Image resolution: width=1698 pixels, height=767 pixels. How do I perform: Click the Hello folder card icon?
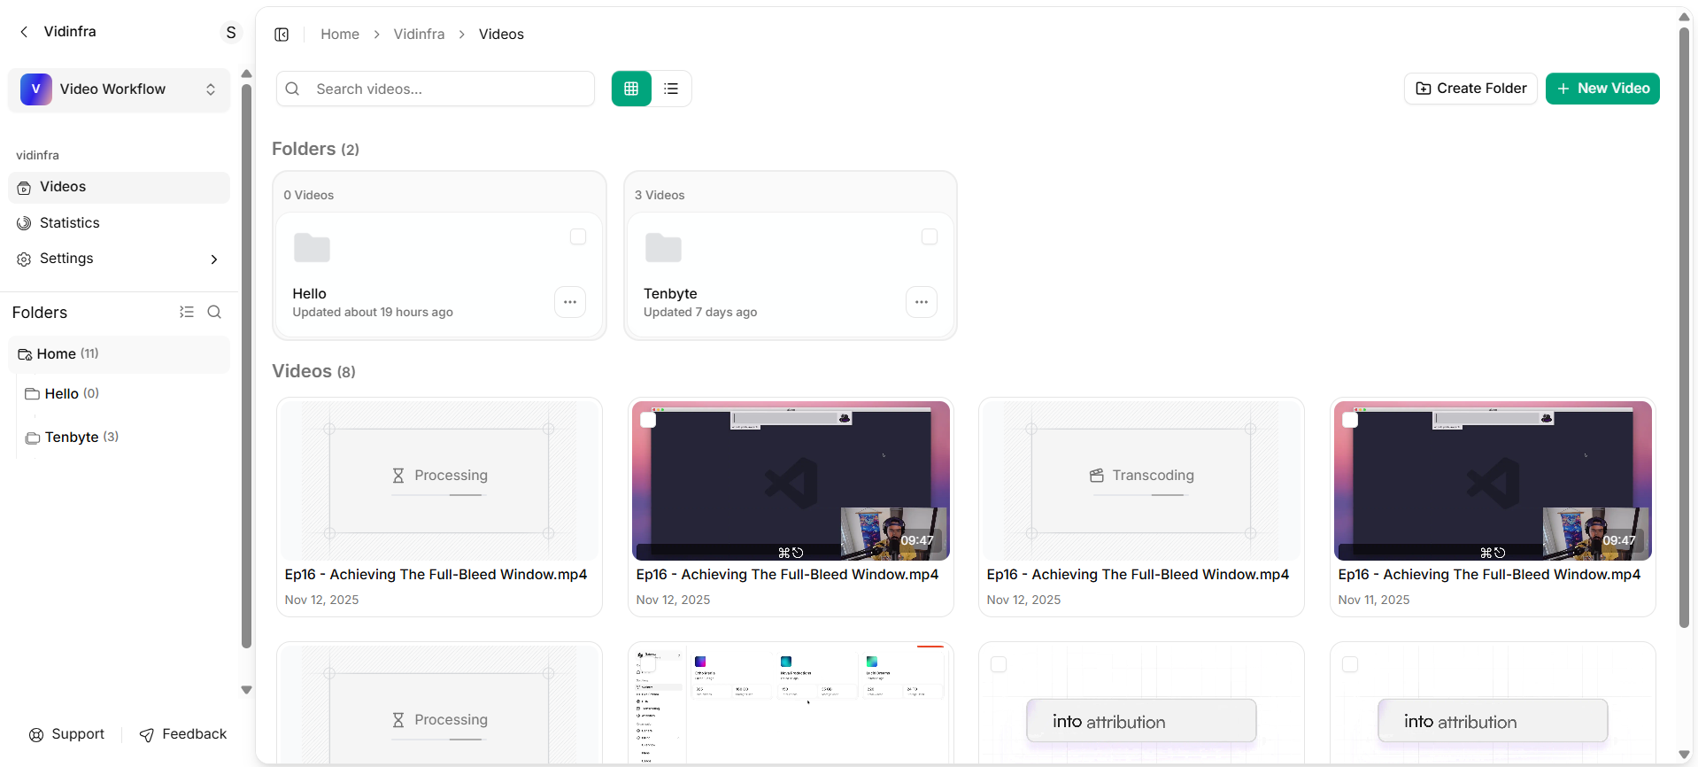[x=312, y=247]
